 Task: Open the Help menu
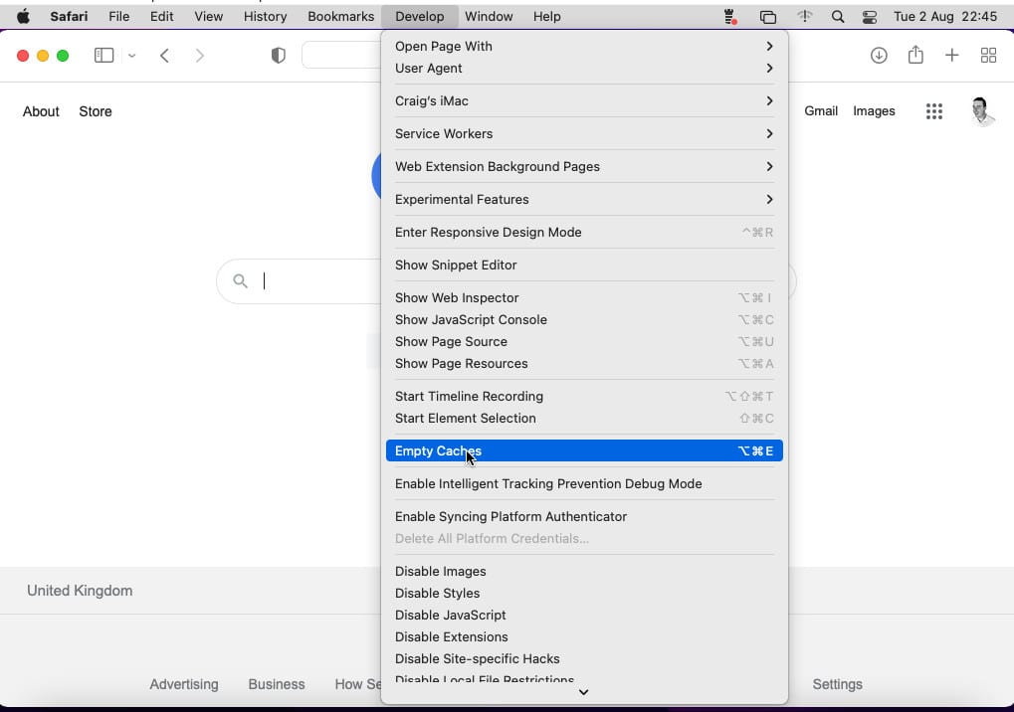[547, 17]
